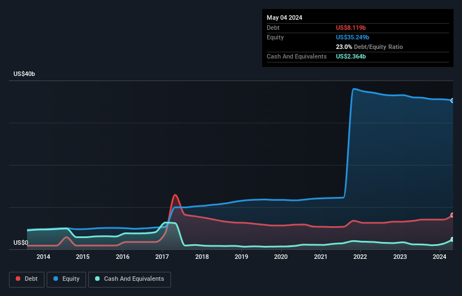The image size is (462, 296).
Task: Toggle Cash And Equivalents legend button
Action: pyautogui.click(x=129, y=279)
